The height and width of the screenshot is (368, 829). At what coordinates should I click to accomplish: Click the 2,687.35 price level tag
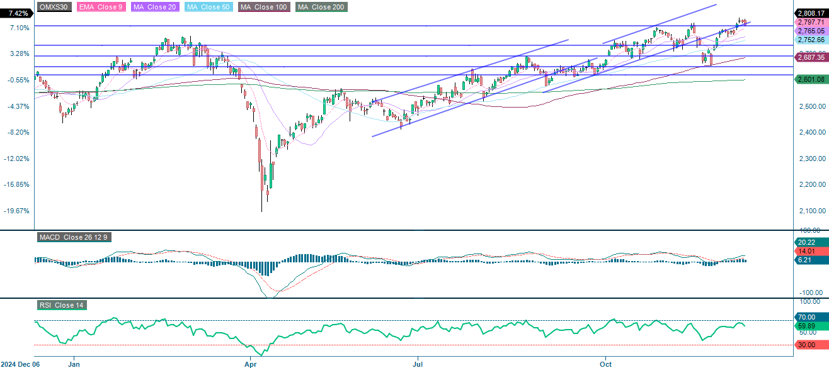811,57
